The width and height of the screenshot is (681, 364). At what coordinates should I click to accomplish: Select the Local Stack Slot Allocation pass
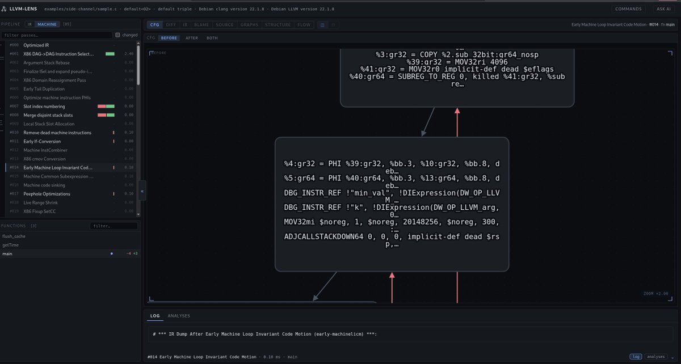[x=70, y=124]
